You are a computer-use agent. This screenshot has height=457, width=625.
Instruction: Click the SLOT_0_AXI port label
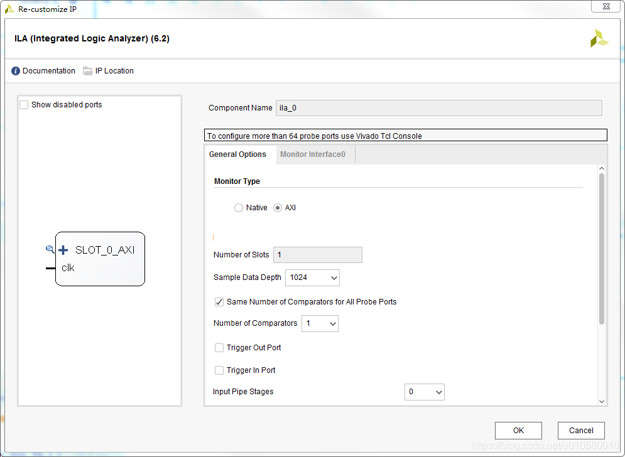coord(105,250)
